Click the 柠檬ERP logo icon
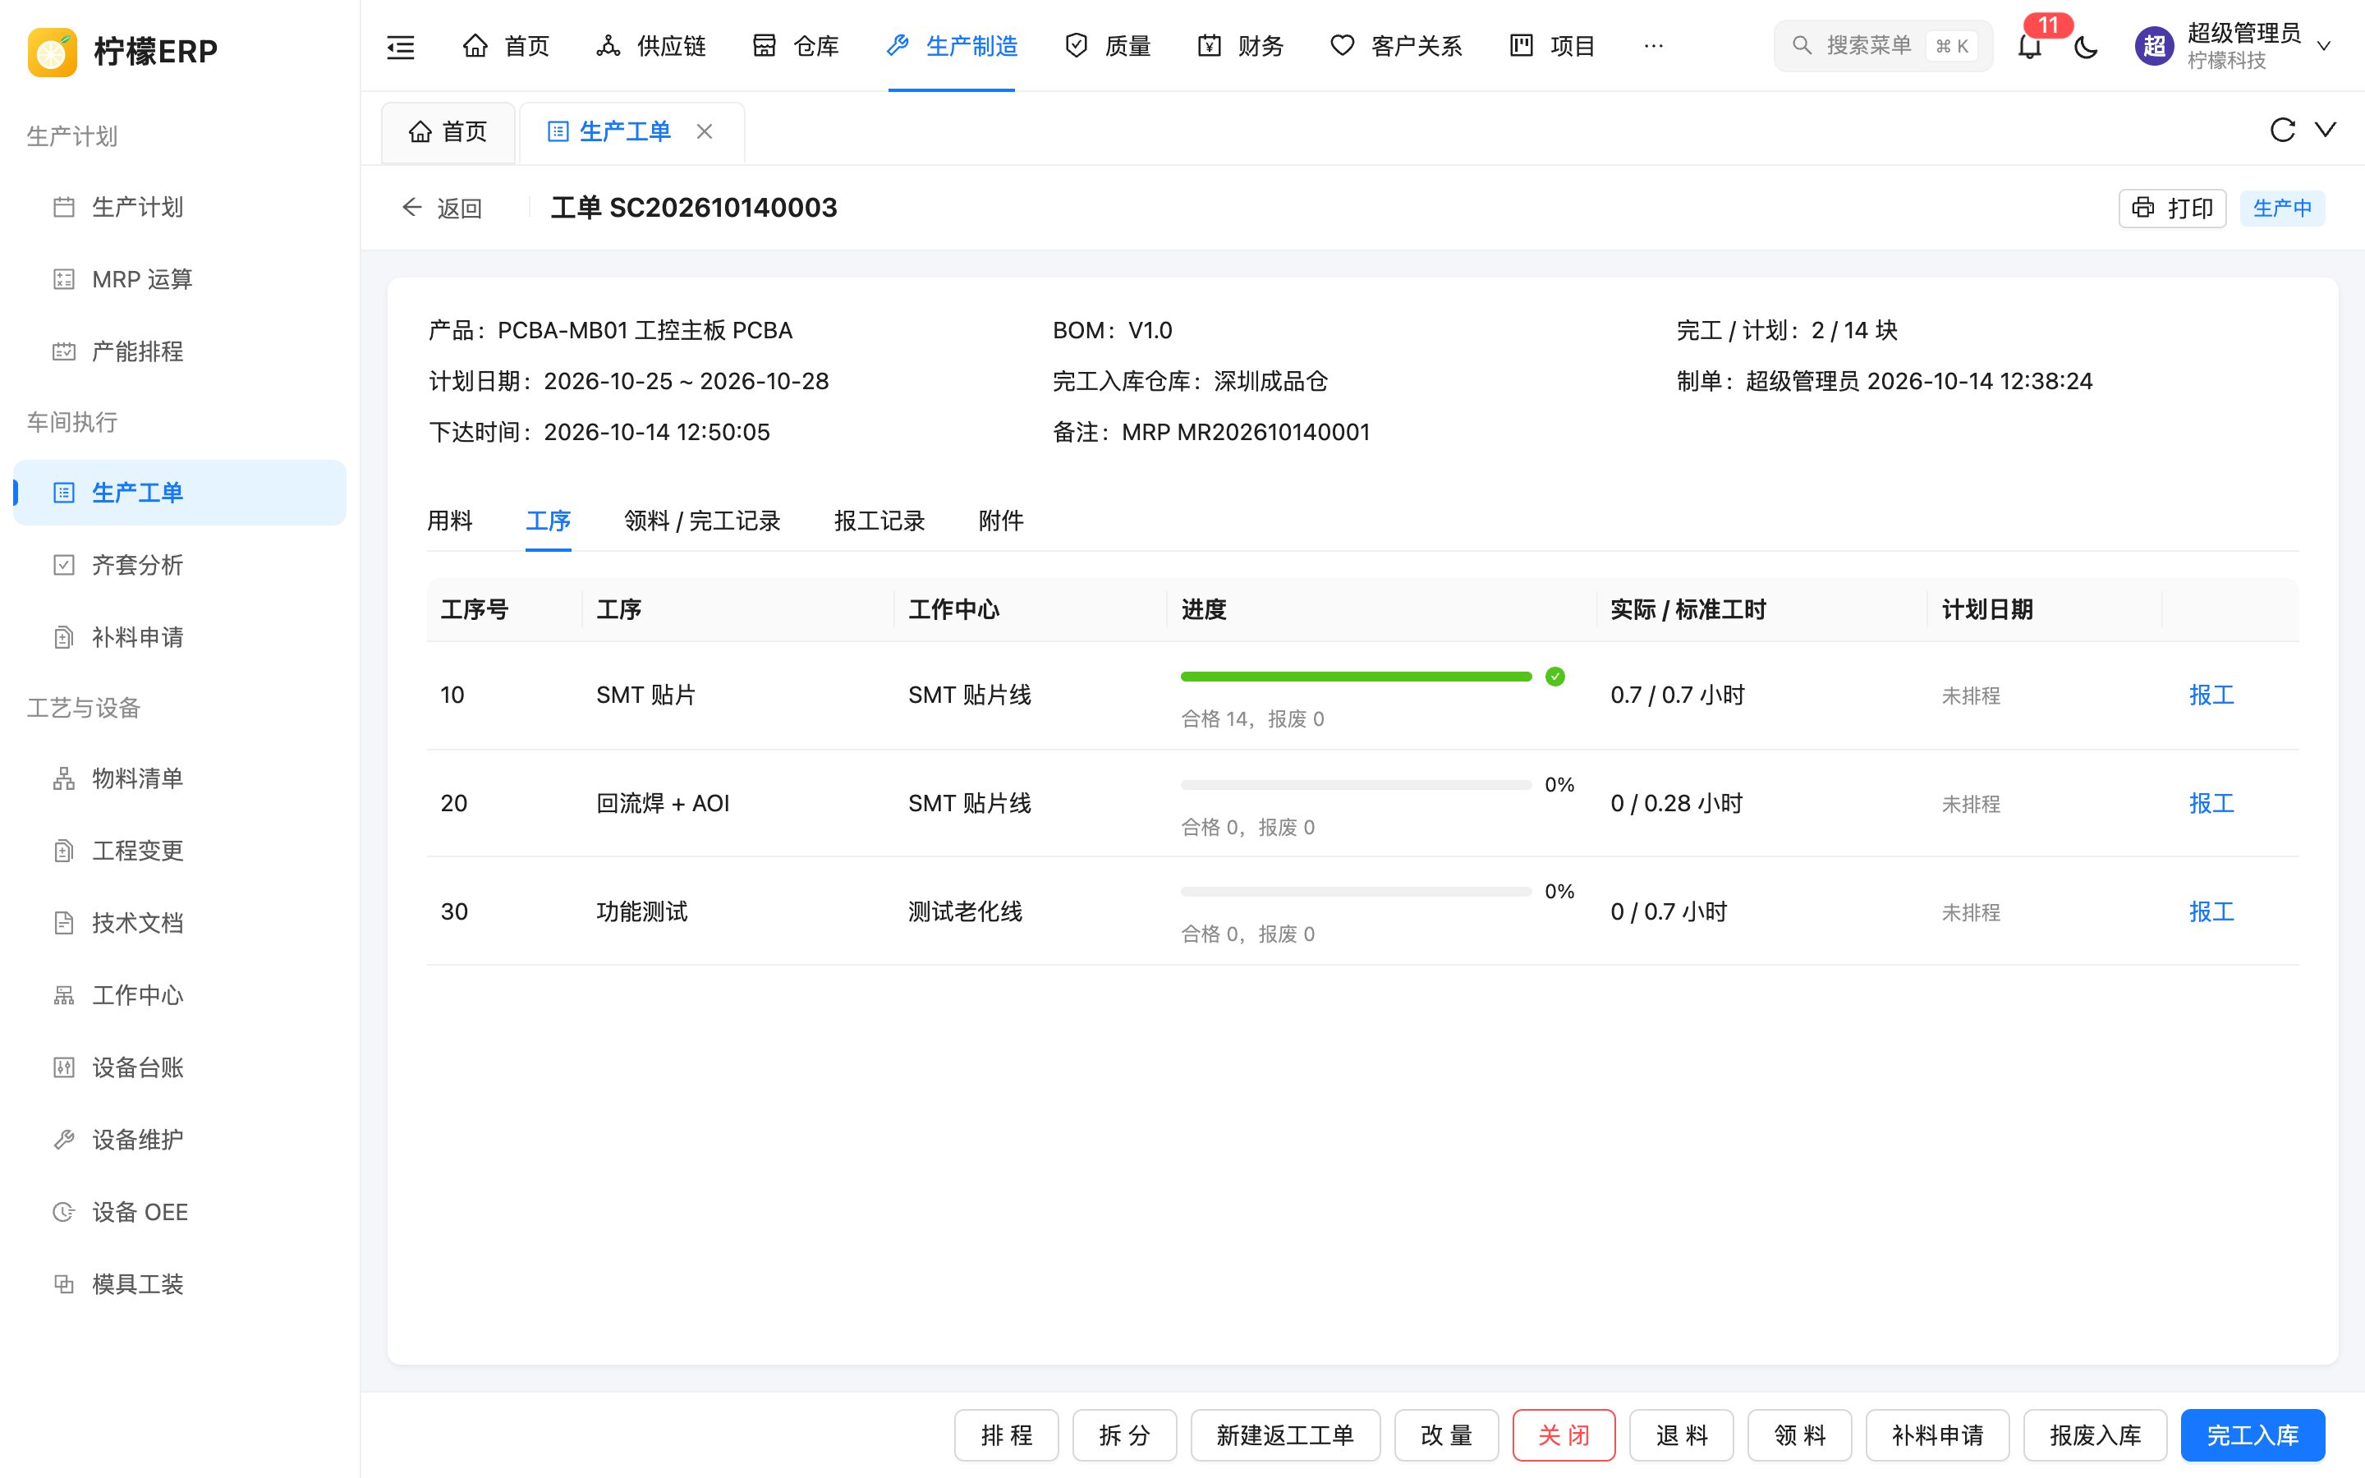 click(x=53, y=51)
